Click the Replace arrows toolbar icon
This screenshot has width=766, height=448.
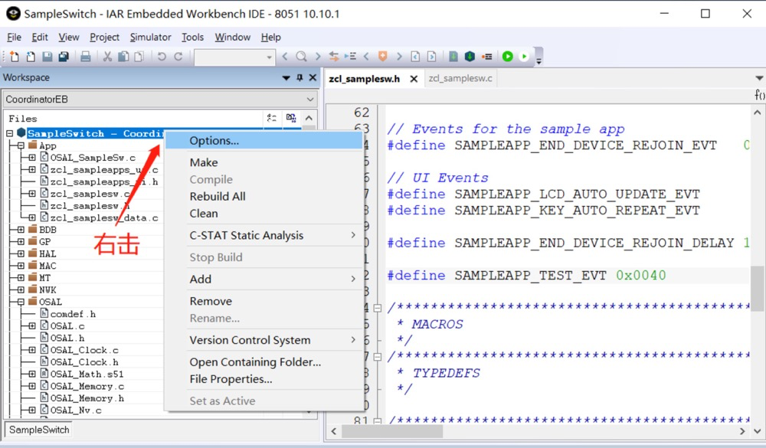tap(334, 57)
